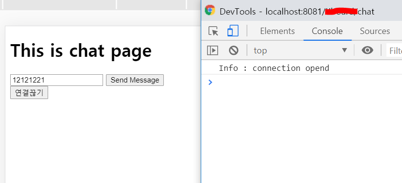Switch to the Elements tab
The height and width of the screenshot is (183, 402).
pyautogui.click(x=278, y=31)
